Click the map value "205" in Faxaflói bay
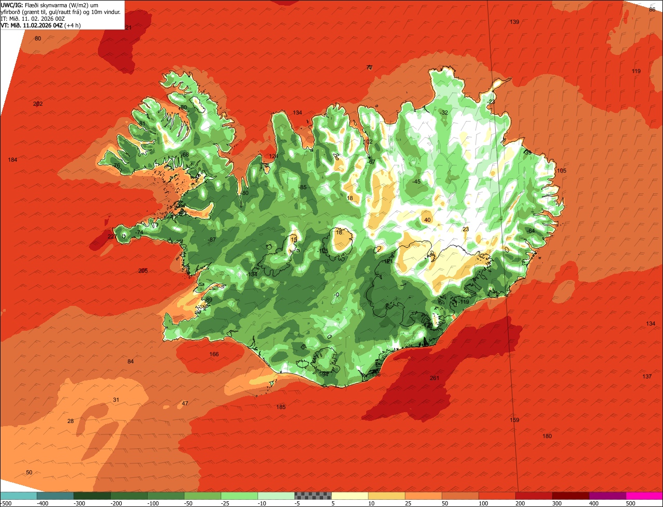The height and width of the screenshot is (507, 663). [143, 271]
